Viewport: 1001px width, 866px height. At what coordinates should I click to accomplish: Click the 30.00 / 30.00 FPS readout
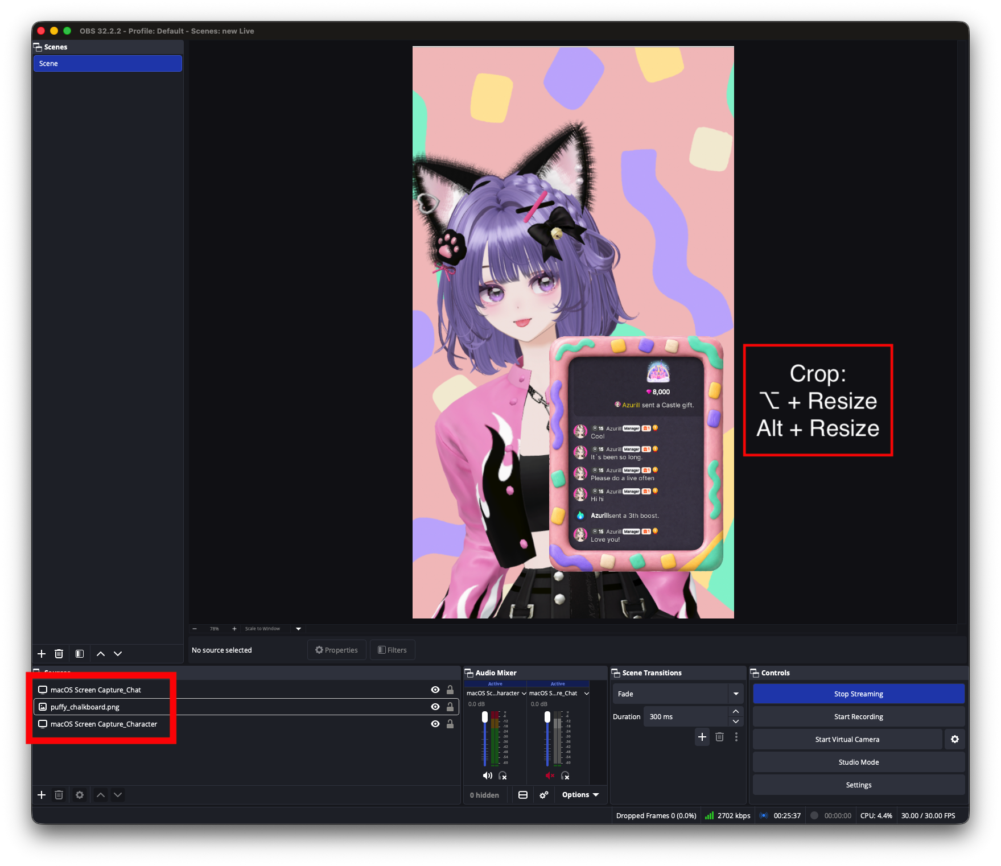(x=928, y=815)
